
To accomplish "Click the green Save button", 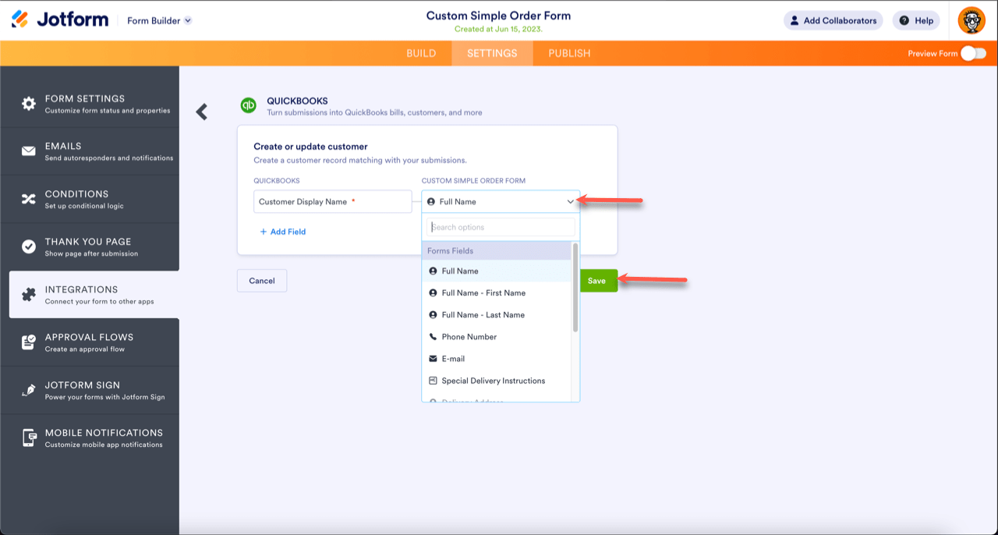I will (x=597, y=281).
